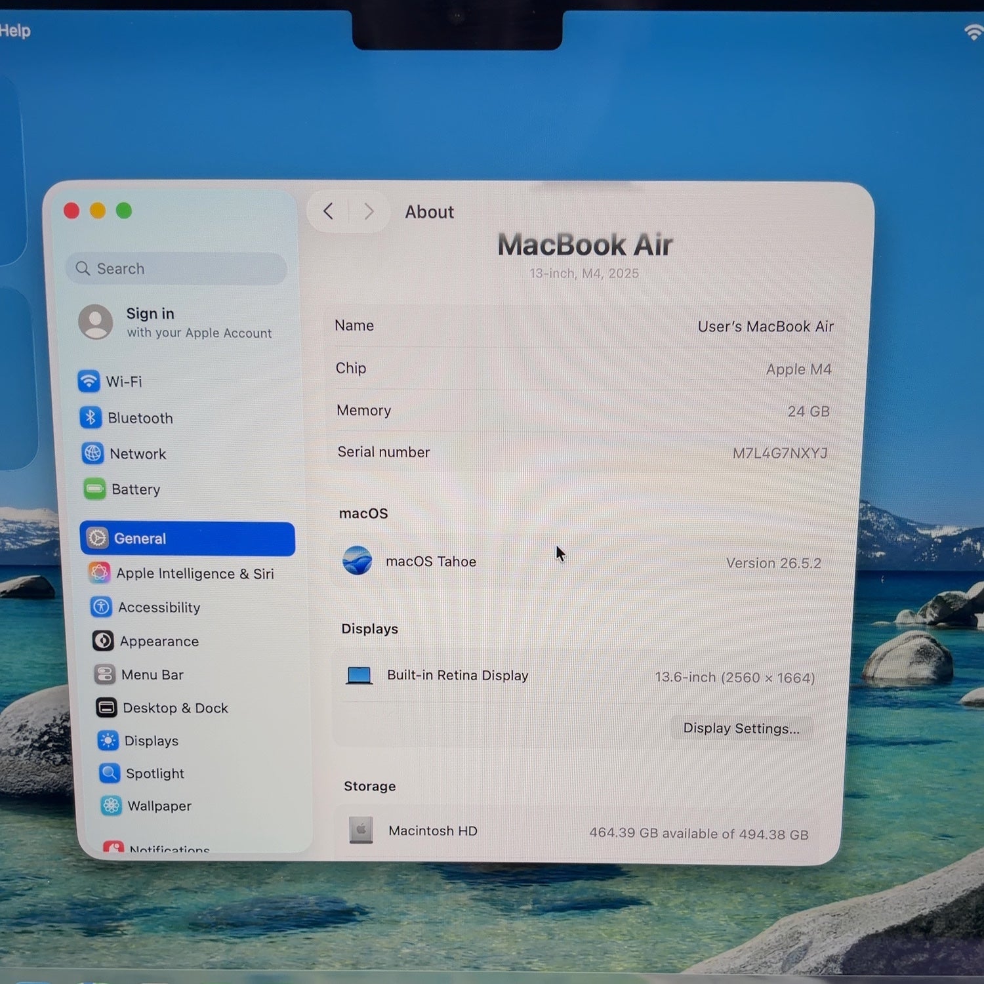Click the macOS Tahoe logo icon
This screenshot has height=984, width=984.
tap(358, 561)
